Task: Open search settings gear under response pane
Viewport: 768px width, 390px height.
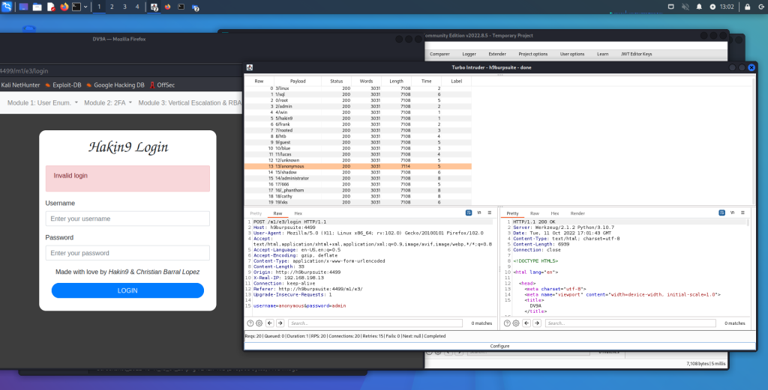Action: pos(516,323)
